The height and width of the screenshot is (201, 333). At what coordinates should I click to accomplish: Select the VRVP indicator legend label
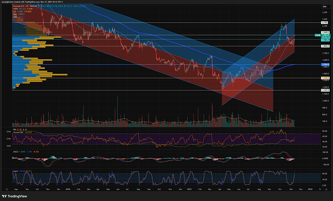pyautogui.click(x=15, y=9)
